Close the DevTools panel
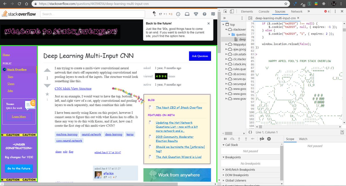Image resolution: width=346 pixels, height=186 pixels. click(x=342, y=11)
